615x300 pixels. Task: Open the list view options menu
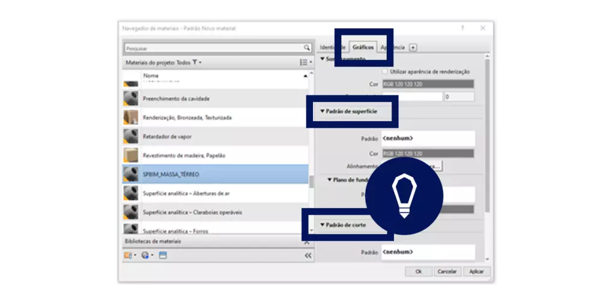306,62
